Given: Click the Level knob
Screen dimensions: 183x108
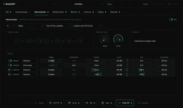Looking at the screenshot, I should pos(118,40).
